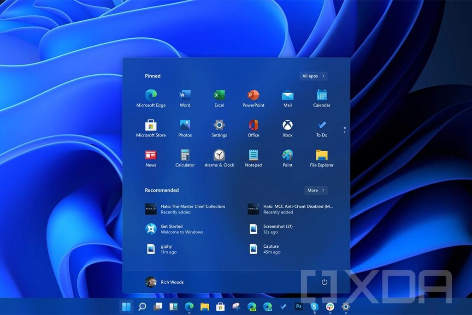The width and height of the screenshot is (472, 315).
Task: Open Excel in the Start menu
Action: 219,98
